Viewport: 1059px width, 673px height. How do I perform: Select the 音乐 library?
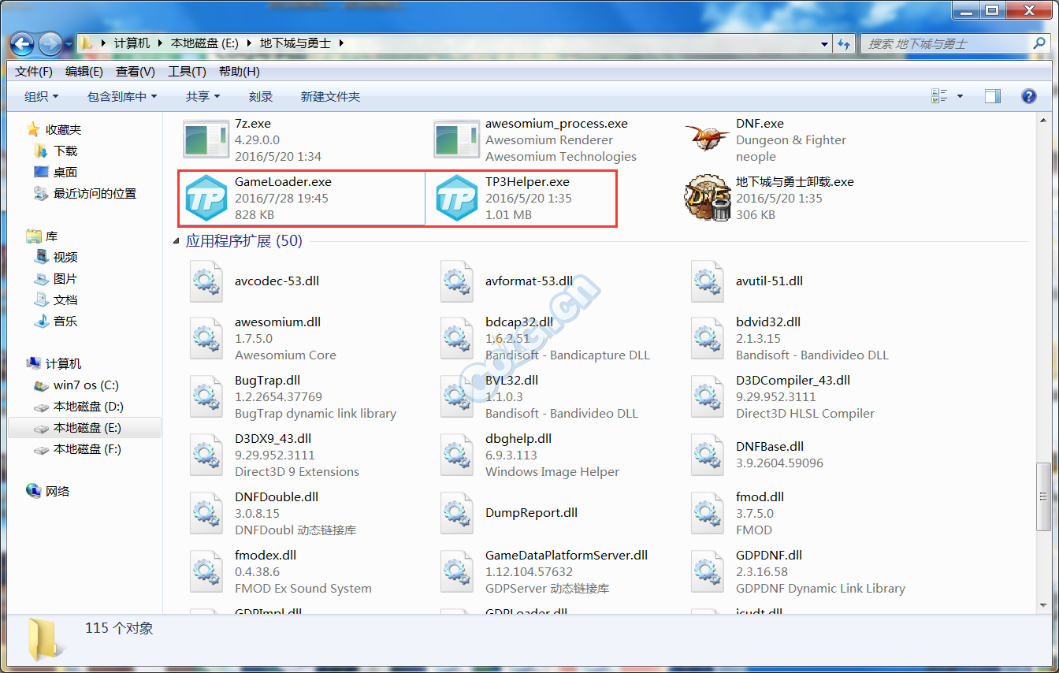(57, 321)
